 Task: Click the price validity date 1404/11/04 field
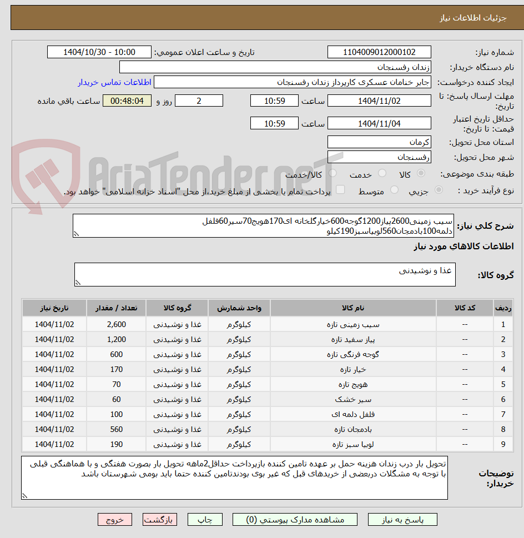tap(379, 123)
